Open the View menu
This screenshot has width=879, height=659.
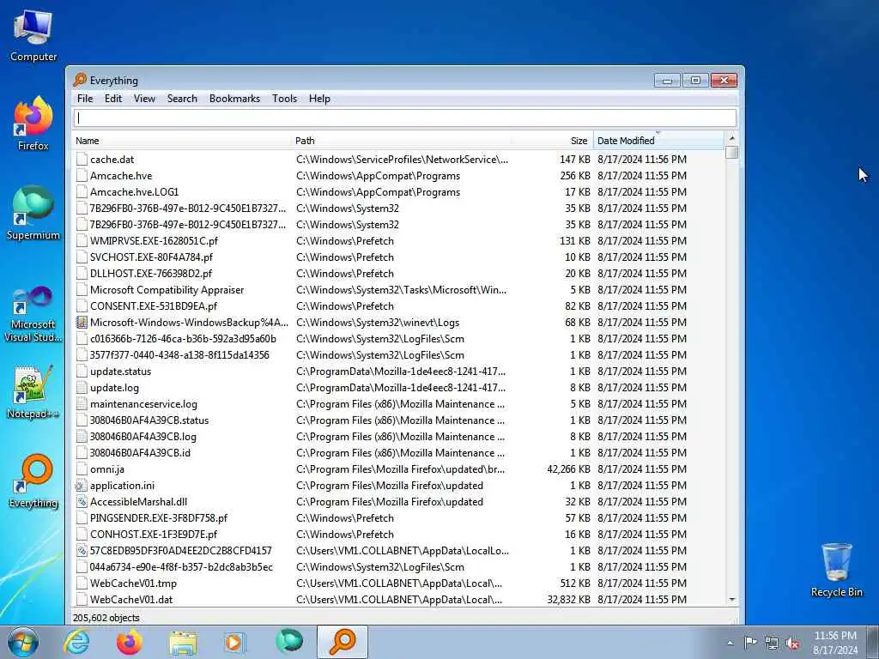point(144,99)
